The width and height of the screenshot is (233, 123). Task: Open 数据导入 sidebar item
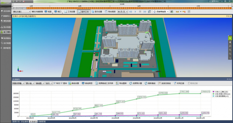[x=6, y=16]
